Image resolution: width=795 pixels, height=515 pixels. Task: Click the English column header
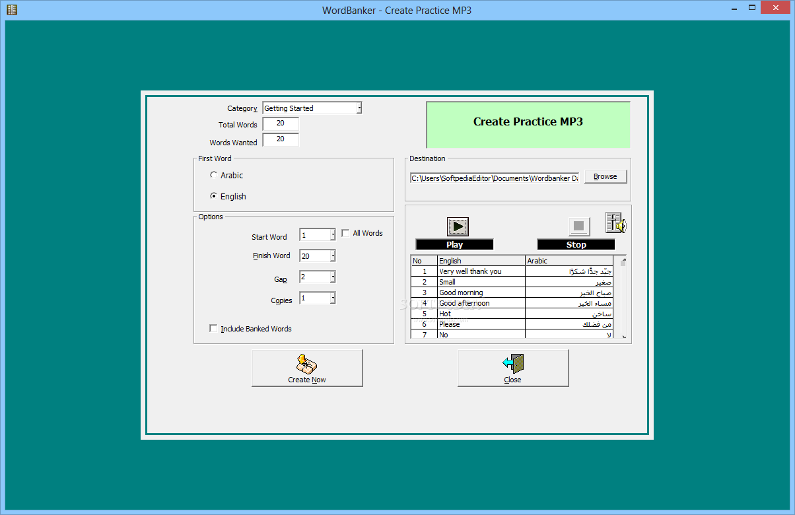(481, 261)
